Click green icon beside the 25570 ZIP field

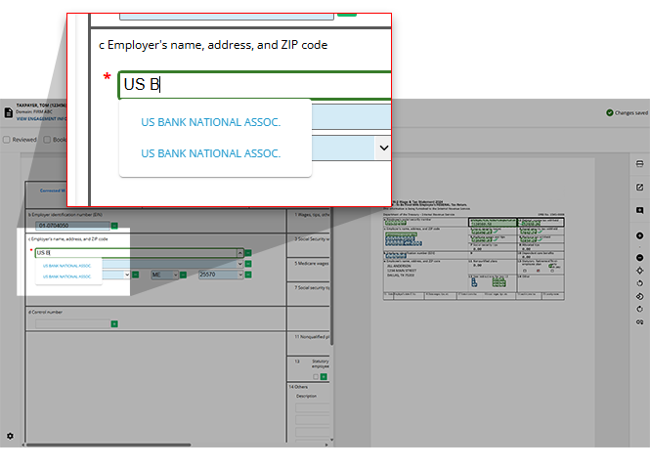coord(248,275)
